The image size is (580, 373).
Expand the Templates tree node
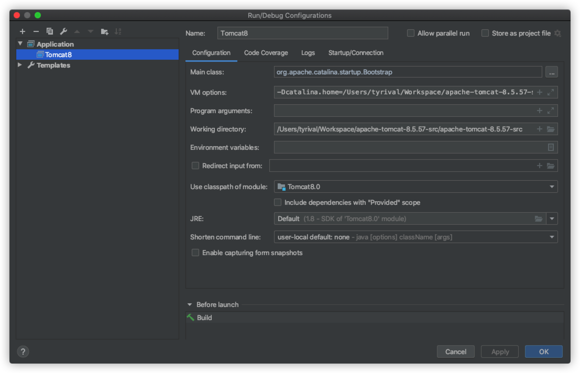(20, 65)
